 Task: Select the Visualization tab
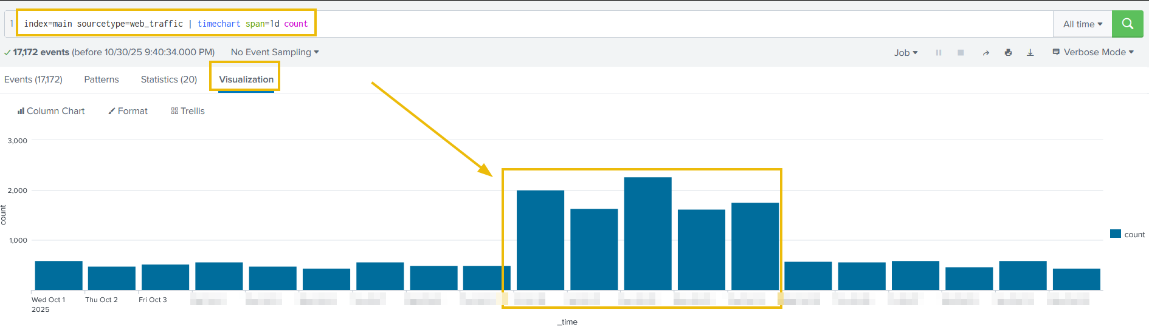point(246,79)
